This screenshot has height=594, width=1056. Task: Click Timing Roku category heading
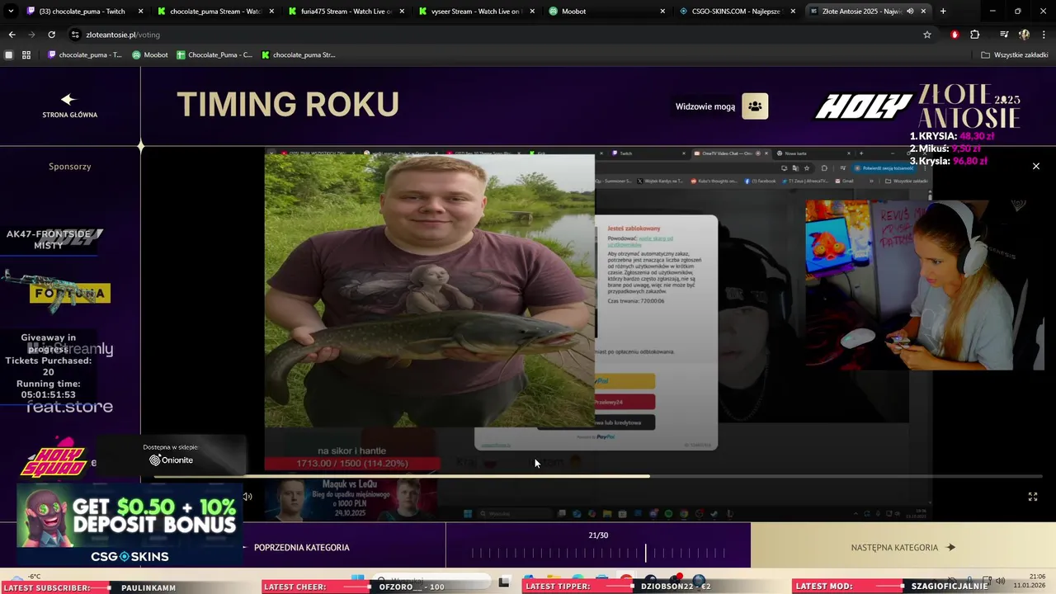(288, 105)
